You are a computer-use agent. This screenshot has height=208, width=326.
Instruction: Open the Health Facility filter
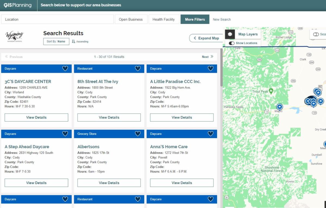pos(164,19)
